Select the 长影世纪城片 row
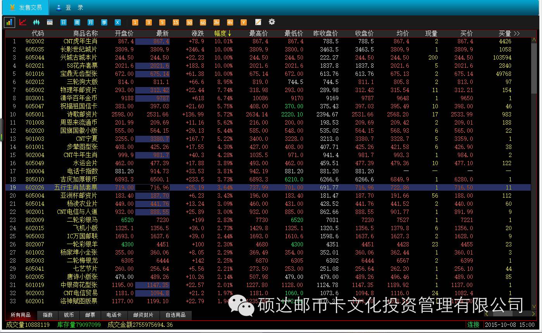The height and width of the screenshot is (333, 542). click(267, 50)
